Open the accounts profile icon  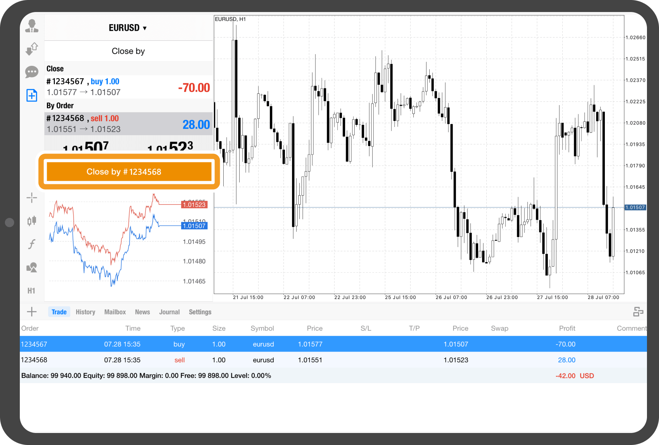(x=32, y=26)
